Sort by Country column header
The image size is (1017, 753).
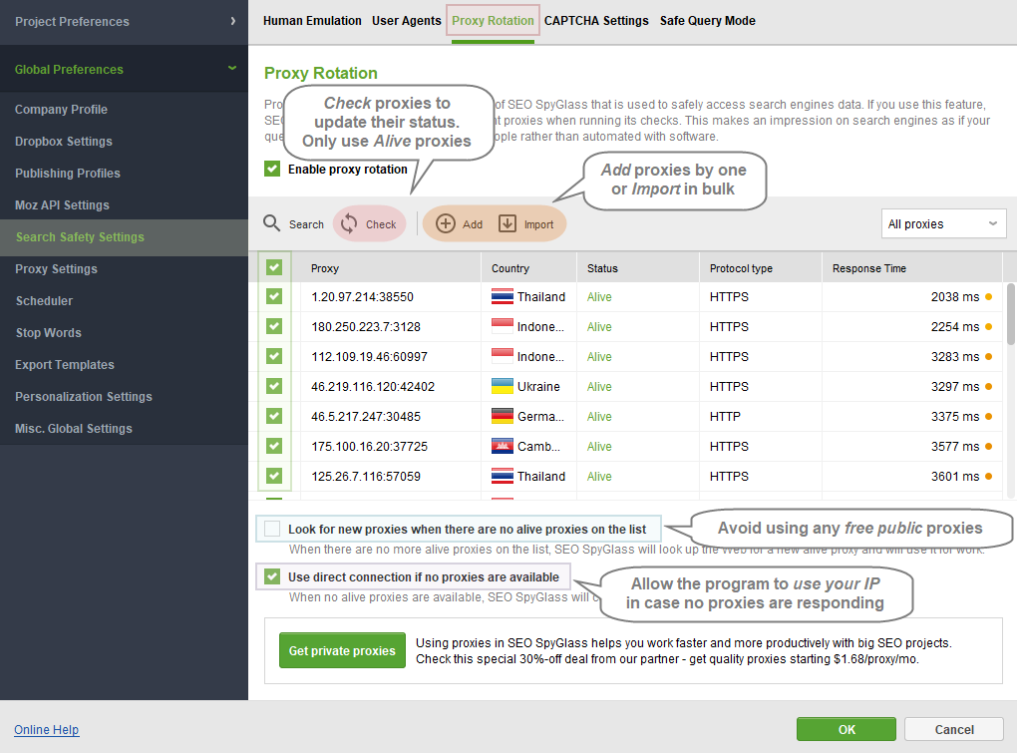(x=528, y=268)
